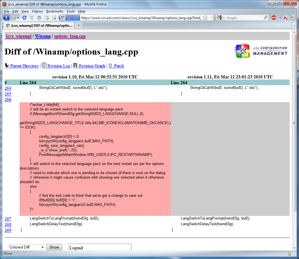Viewport: 299px width, 259px height.
Task: Click the folder-with-plus toolbar icon
Action: pyautogui.click(x=47, y=18)
